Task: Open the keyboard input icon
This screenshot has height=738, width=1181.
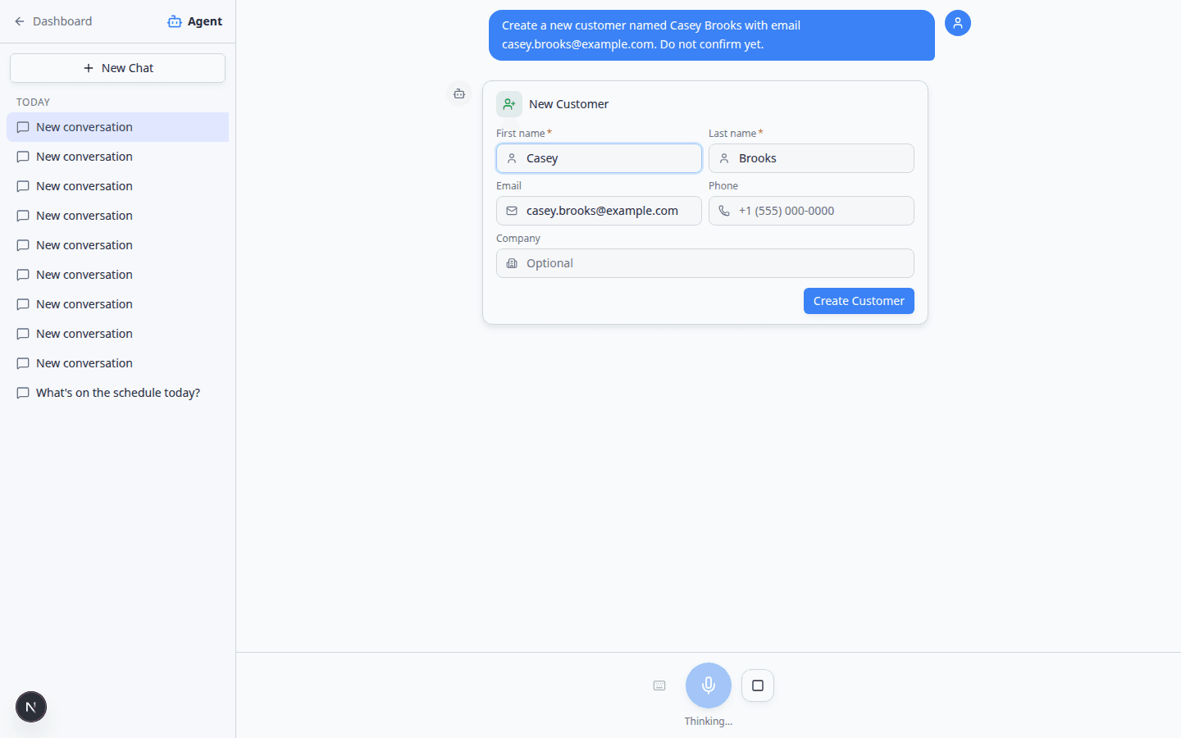Action: pos(659,686)
